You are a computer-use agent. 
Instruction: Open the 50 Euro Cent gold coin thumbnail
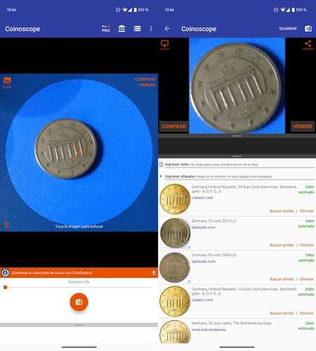tap(175, 199)
